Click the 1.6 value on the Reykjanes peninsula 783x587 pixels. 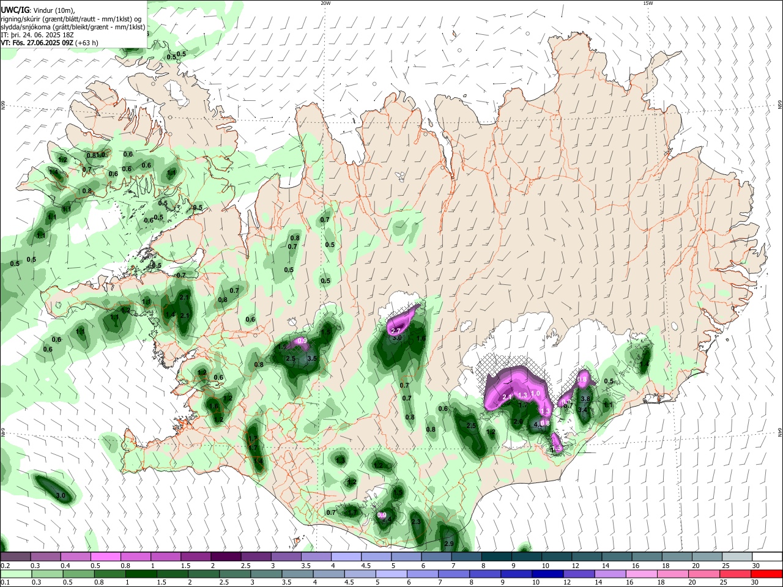[x=213, y=406]
